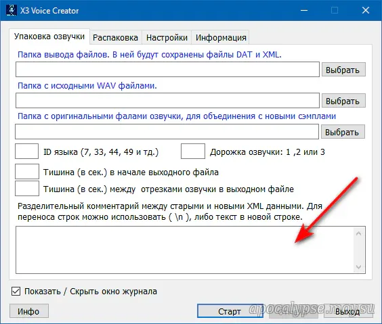382x324 pixels.
Task: Click the X3 Voice Creator app icon
Action: [12, 10]
